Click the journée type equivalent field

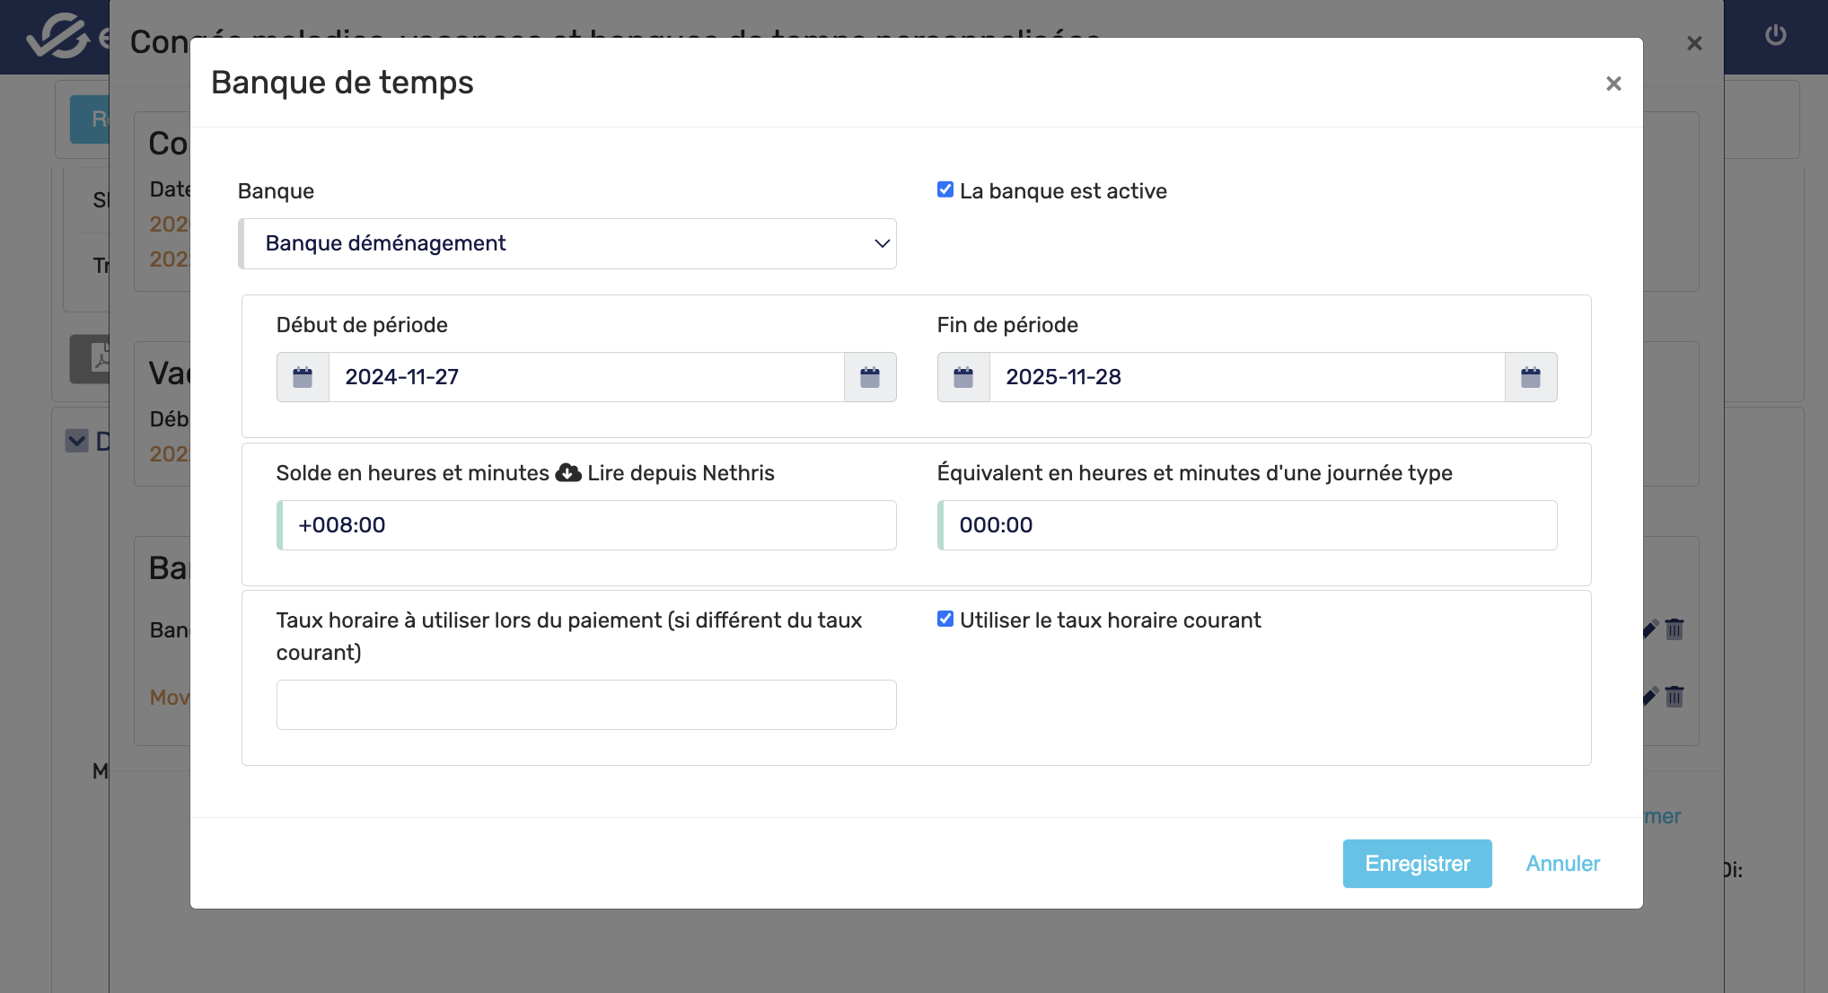1248,525
